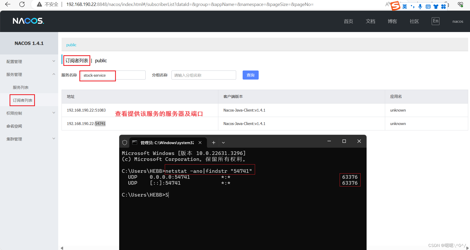Add a new terminal tab with plus

point(213,143)
